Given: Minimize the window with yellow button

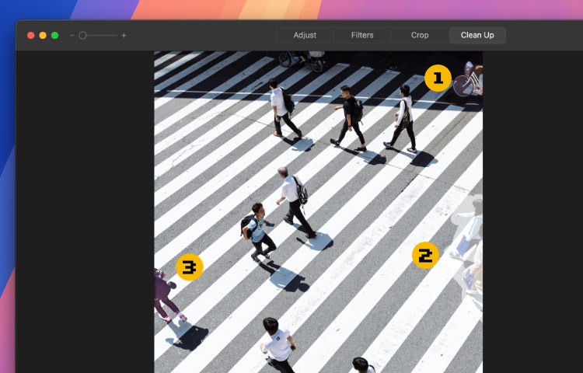Looking at the screenshot, I should click(43, 35).
